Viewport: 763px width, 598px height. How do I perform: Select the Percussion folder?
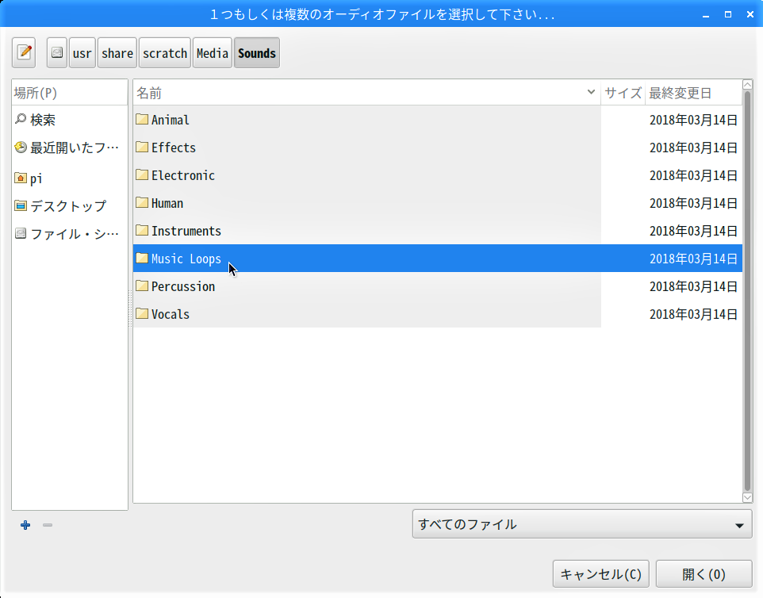pyautogui.click(x=438, y=286)
